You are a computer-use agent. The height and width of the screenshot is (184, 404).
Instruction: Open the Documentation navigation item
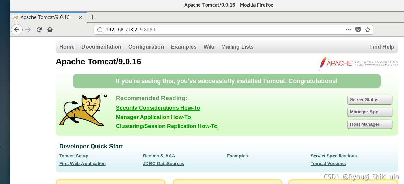tap(101, 47)
